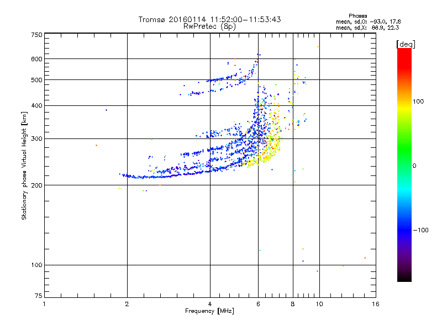Click the '2' frequency tick label
This screenshot has width=442, height=331.
pos(127,304)
